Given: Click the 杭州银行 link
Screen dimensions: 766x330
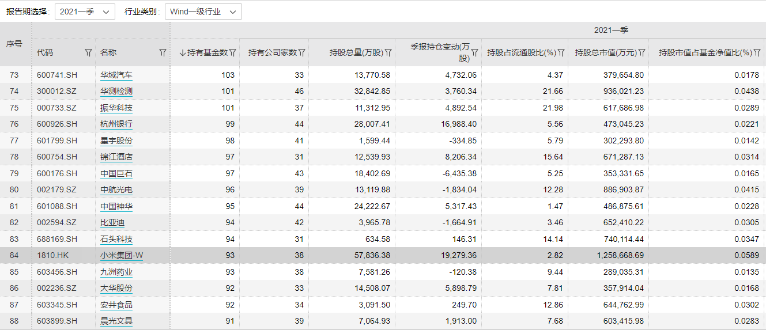Looking at the screenshot, I should (x=116, y=124).
